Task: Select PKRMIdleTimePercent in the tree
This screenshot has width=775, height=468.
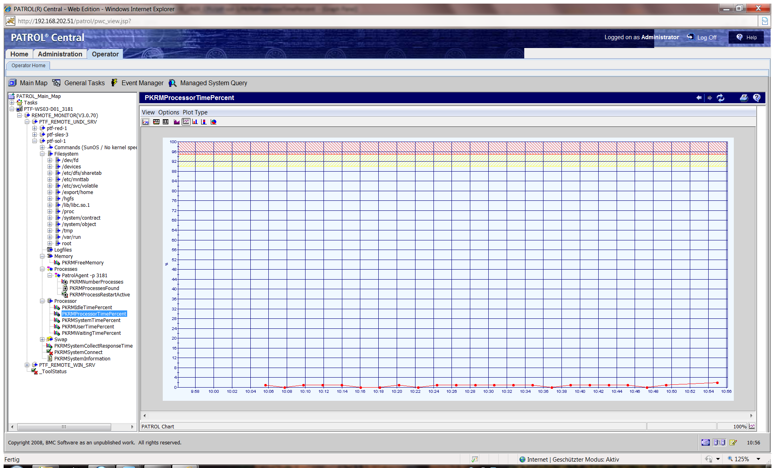Action: [x=87, y=308]
